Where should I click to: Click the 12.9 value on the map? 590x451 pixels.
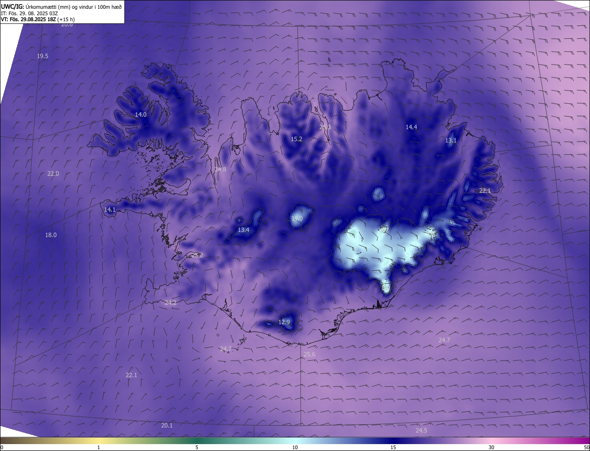(284, 322)
